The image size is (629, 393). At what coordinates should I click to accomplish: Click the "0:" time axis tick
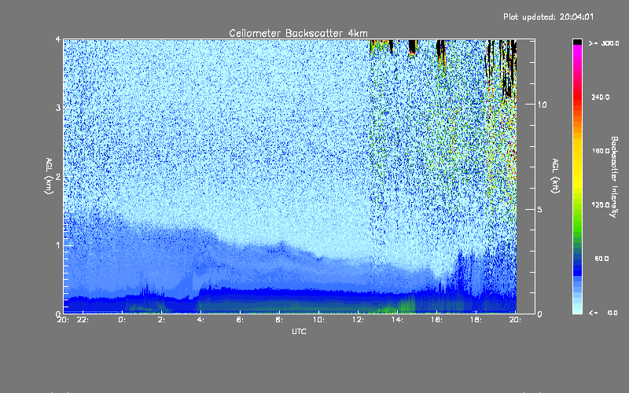pyautogui.click(x=122, y=320)
